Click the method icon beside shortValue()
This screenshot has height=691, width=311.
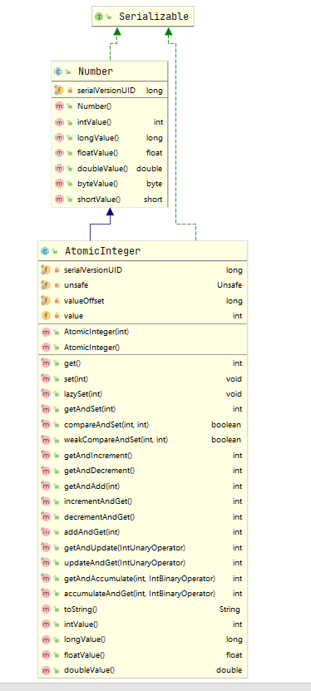[59, 200]
